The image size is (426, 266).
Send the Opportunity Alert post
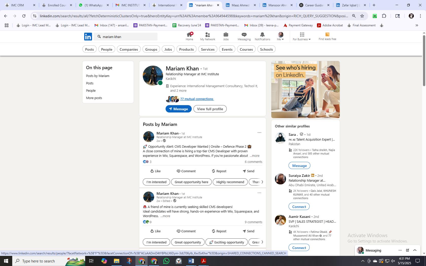coord(248,171)
